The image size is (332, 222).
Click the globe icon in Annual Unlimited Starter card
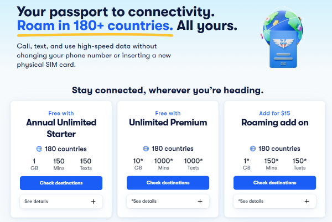point(39,149)
